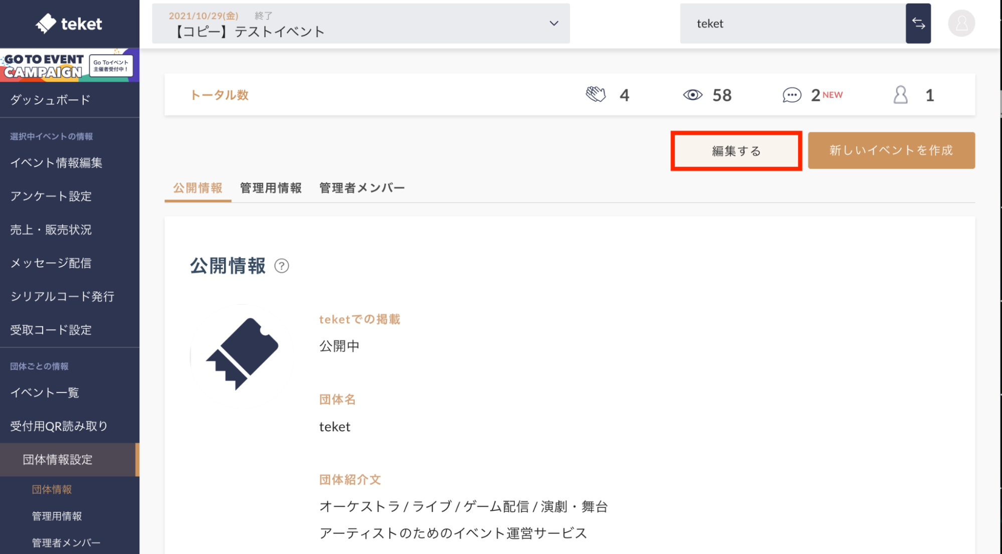Open the 【コピー】テストイベント event selector

coord(361,24)
